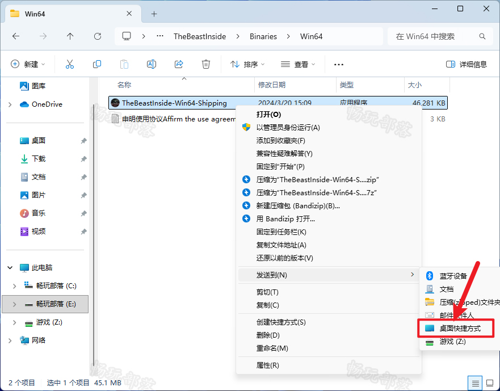Click the 图库 gallery icon in sidebar

(24, 86)
